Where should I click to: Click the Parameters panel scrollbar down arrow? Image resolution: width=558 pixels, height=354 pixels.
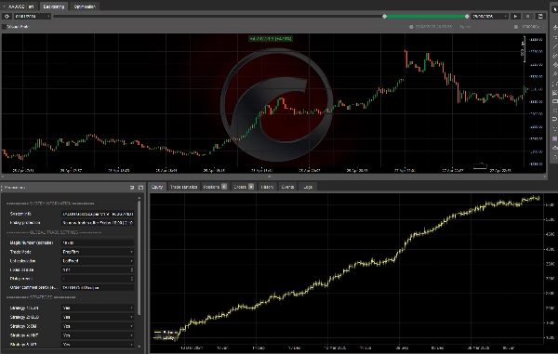pos(139,347)
